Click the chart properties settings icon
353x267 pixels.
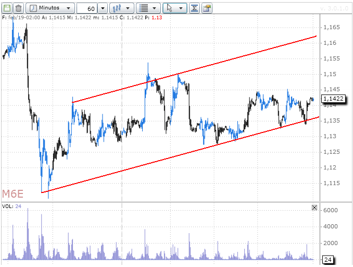coord(207,8)
